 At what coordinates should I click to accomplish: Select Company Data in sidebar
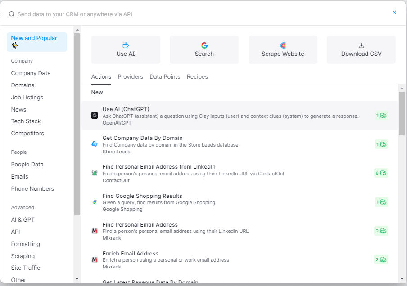pos(31,73)
